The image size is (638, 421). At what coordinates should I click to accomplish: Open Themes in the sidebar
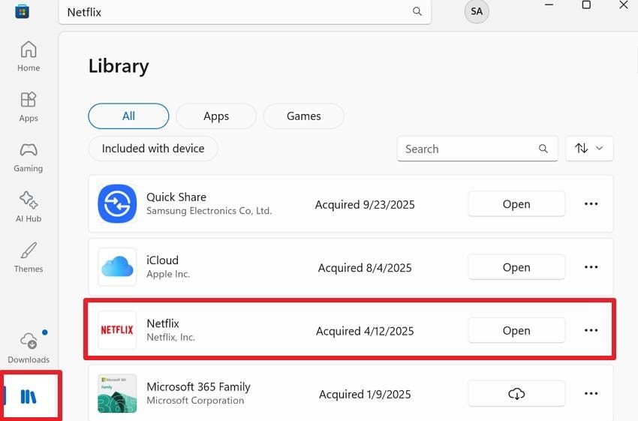pyautogui.click(x=29, y=257)
